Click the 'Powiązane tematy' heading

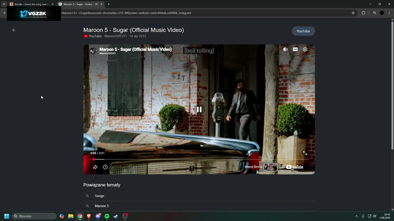point(102,185)
